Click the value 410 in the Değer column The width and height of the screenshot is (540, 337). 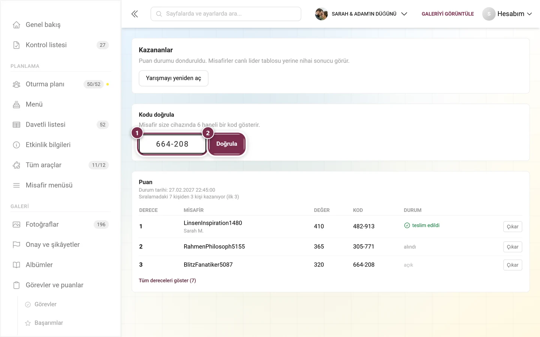(x=319, y=226)
